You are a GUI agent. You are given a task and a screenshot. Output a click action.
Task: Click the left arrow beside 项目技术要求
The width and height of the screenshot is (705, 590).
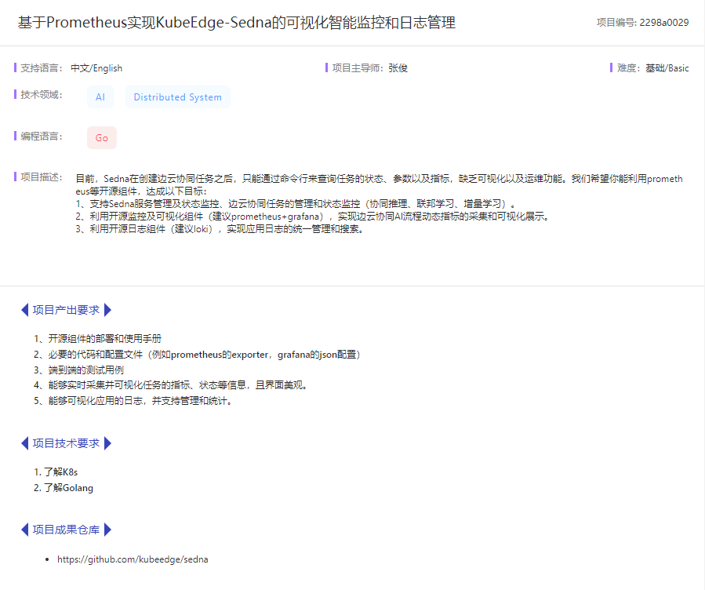[25, 443]
